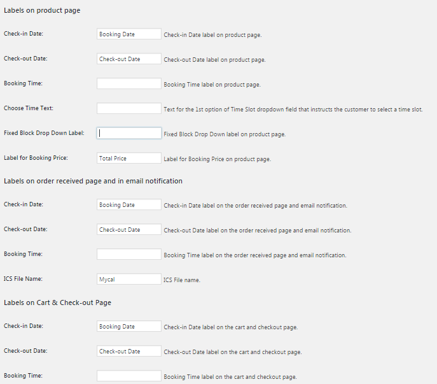Click the product page Check-in Date input field

tap(129, 34)
